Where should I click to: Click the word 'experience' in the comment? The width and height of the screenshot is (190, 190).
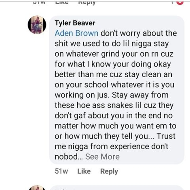129,147
